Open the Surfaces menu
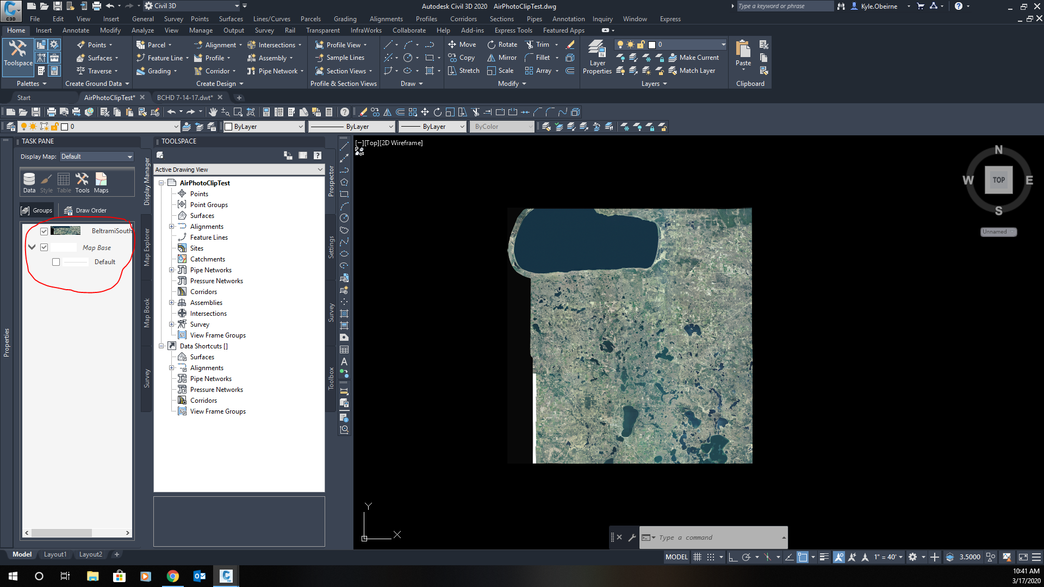Screen dimensions: 1044x587 [x=231, y=18]
